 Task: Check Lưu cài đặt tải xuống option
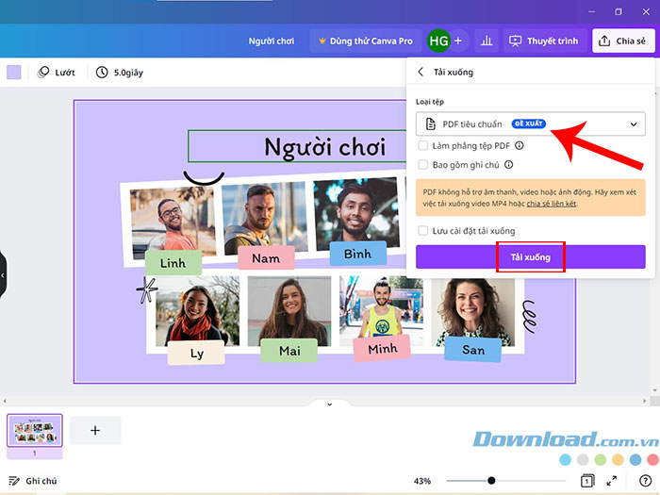point(422,231)
